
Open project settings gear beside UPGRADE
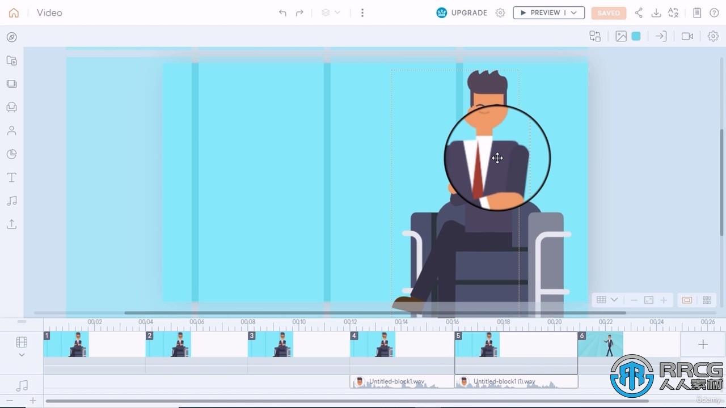click(500, 12)
